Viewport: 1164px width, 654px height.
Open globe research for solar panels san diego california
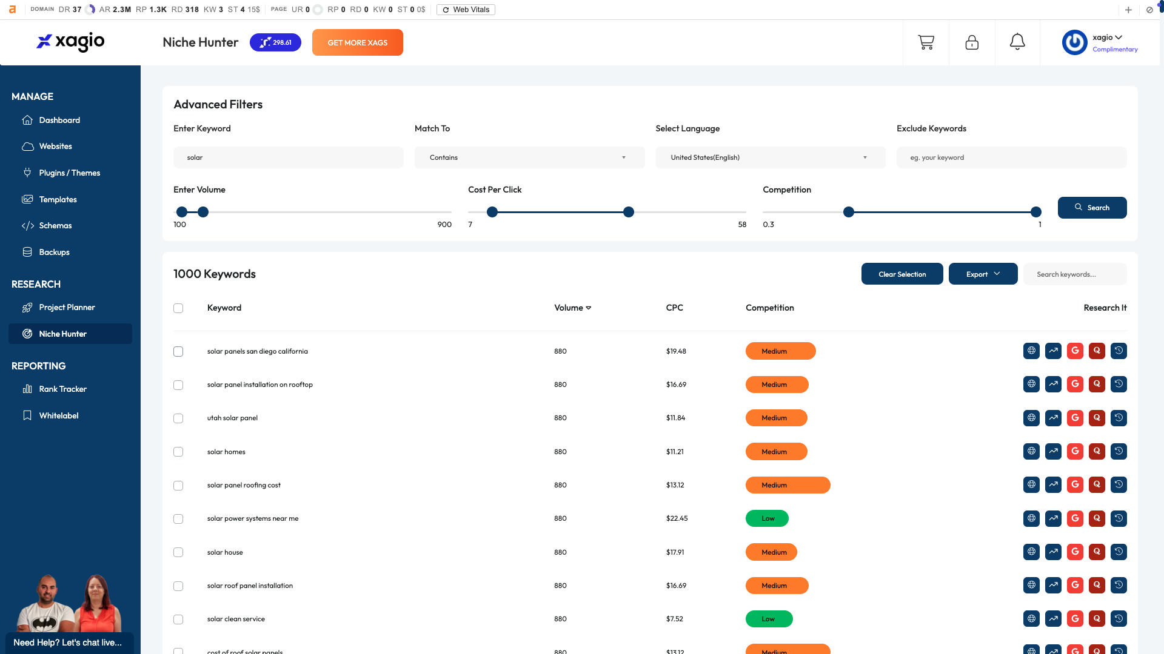[1031, 351]
